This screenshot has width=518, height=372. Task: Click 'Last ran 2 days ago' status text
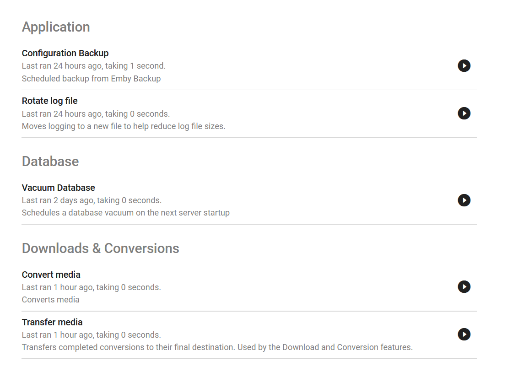point(92,200)
